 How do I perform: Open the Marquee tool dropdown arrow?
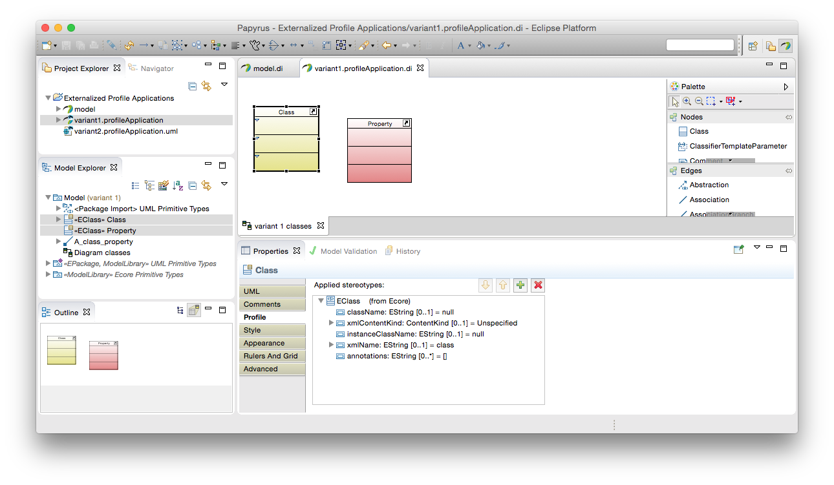(720, 102)
